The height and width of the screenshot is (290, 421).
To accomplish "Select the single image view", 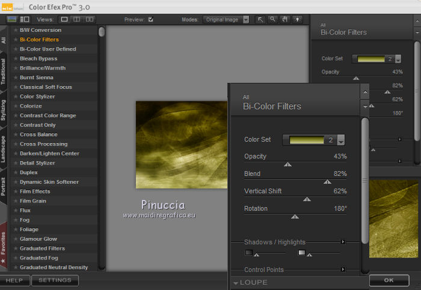I will [64, 19].
